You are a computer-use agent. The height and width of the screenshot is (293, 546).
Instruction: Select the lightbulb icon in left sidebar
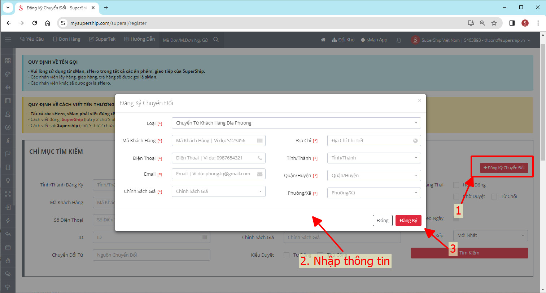(x=8, y=181)
